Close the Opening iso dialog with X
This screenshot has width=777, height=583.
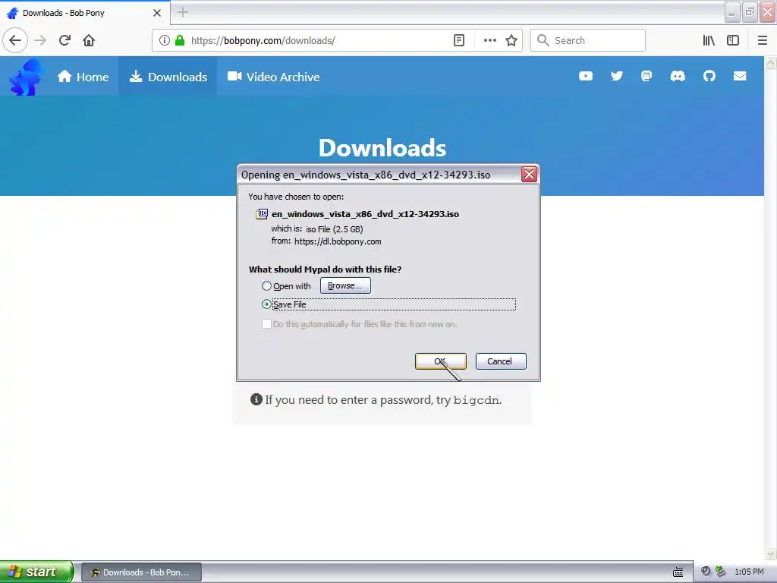coord(529,174)
